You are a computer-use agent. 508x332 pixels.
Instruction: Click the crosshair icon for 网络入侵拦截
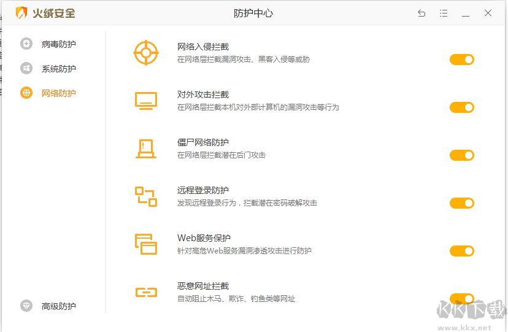coord(146,53)
